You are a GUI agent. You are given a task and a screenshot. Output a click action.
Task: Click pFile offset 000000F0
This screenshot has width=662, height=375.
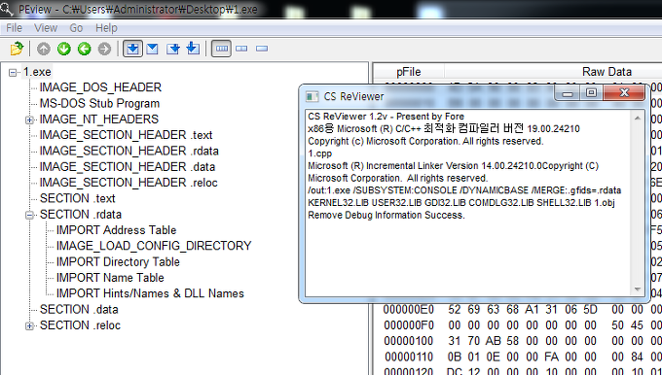pyautogui.click(x=409, y=325)
